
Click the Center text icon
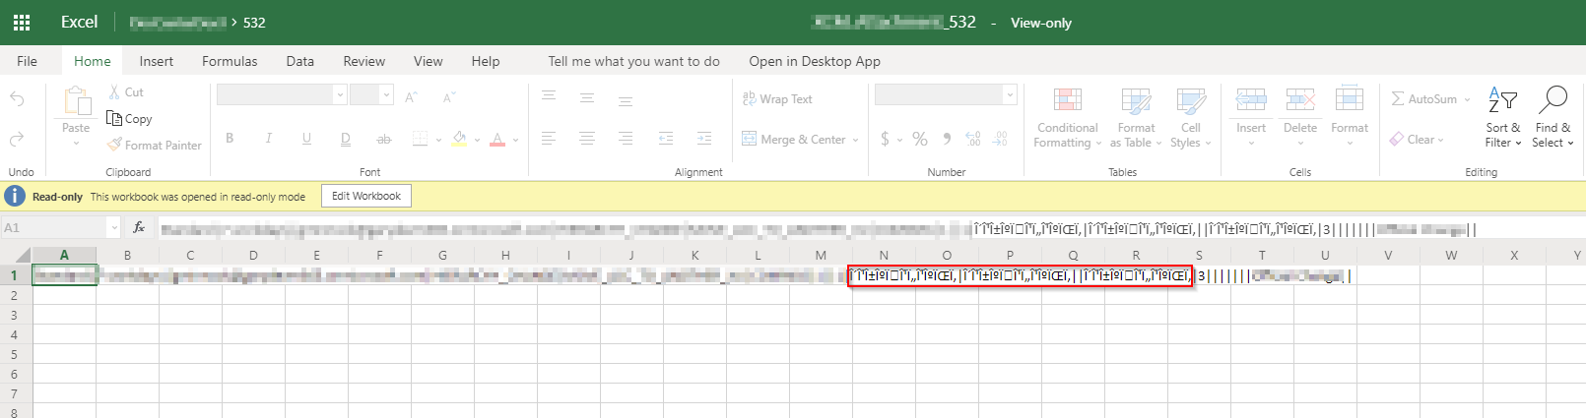[x=587, y=139]
